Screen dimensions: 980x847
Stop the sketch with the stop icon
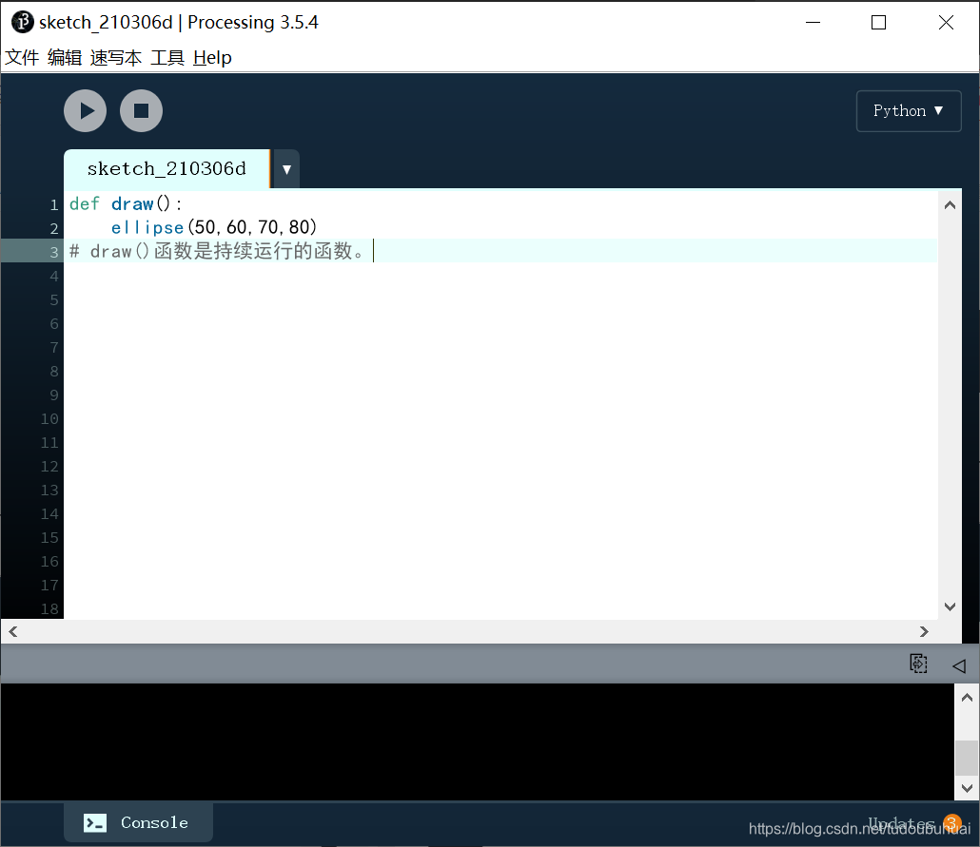point(141,110)
